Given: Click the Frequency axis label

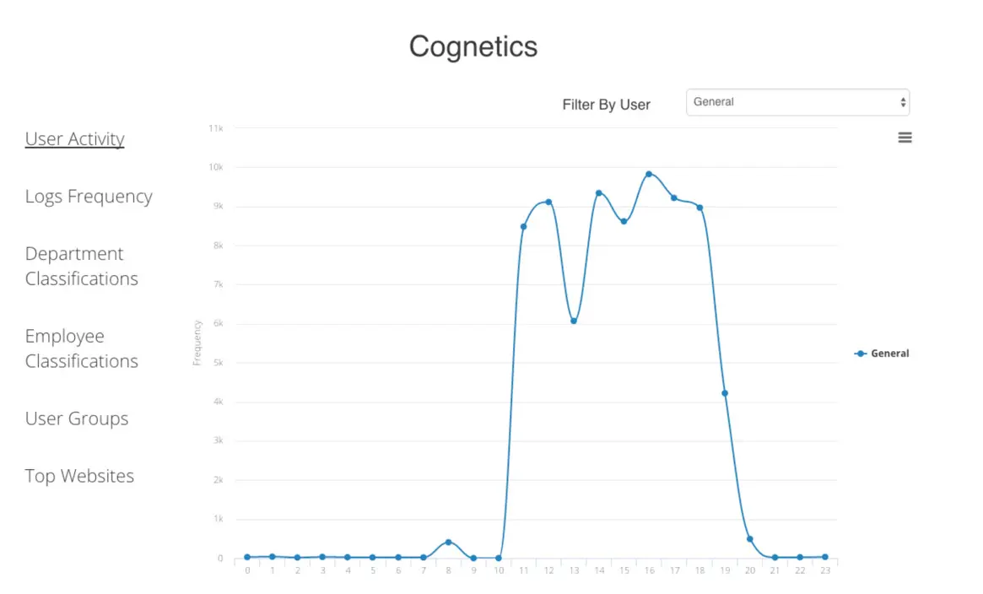Looking at the screenshot, I should point(198,343).
